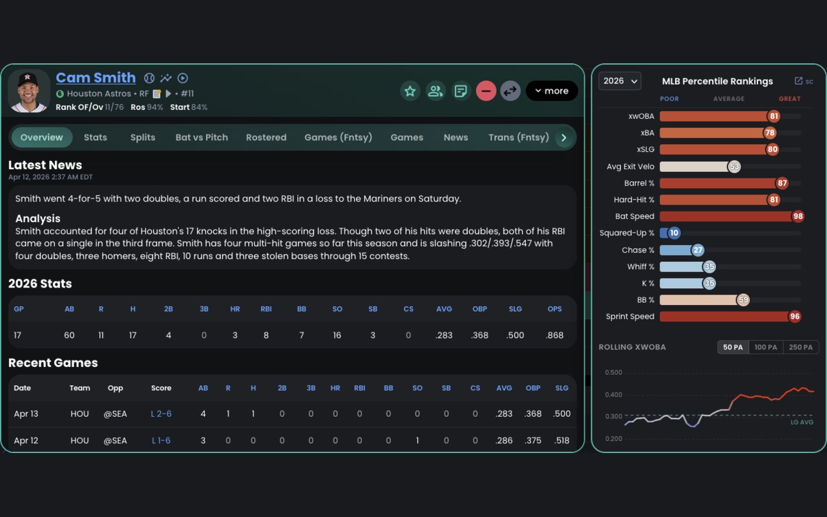
Task: Select the 50 PA rolling window
Action: point(733,347)
